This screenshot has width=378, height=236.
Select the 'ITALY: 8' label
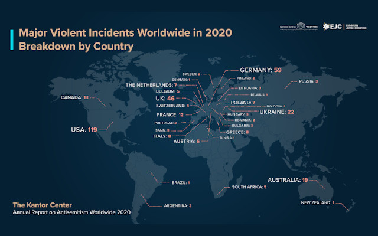click(x=162, y=136)
